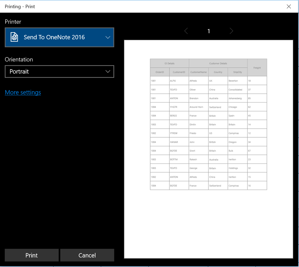Click the 'Dintin' cell in preview
The image size is (299, 267).
199,125
